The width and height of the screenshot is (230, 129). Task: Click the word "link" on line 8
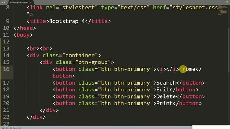pos(36,8)
